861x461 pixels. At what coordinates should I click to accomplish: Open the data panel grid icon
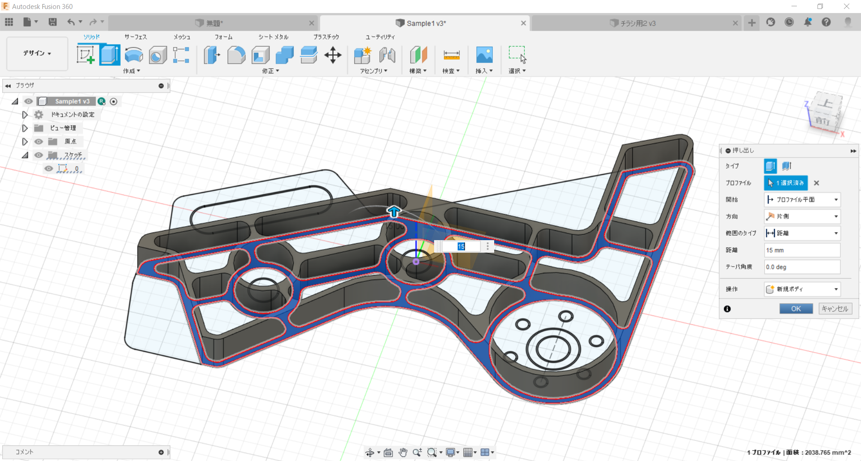coord(9,22)
